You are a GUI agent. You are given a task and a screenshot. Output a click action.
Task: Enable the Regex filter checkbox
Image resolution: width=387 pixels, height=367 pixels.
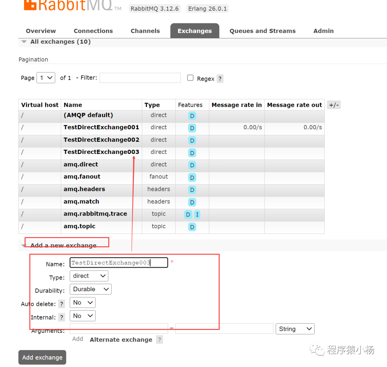click(190, 77)
